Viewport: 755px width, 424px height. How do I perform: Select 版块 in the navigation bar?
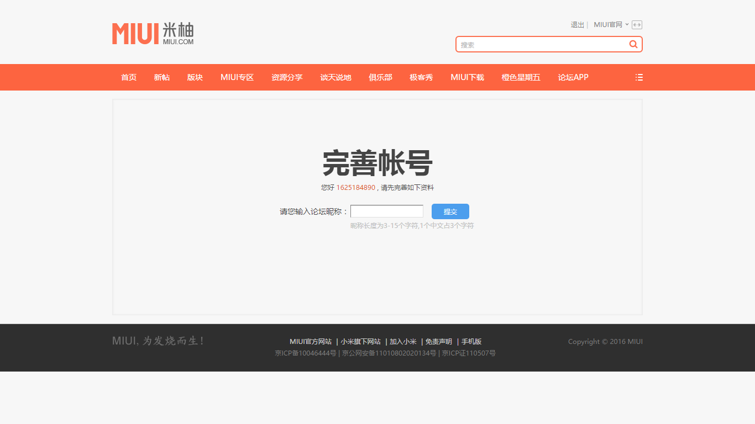(195, 77)
